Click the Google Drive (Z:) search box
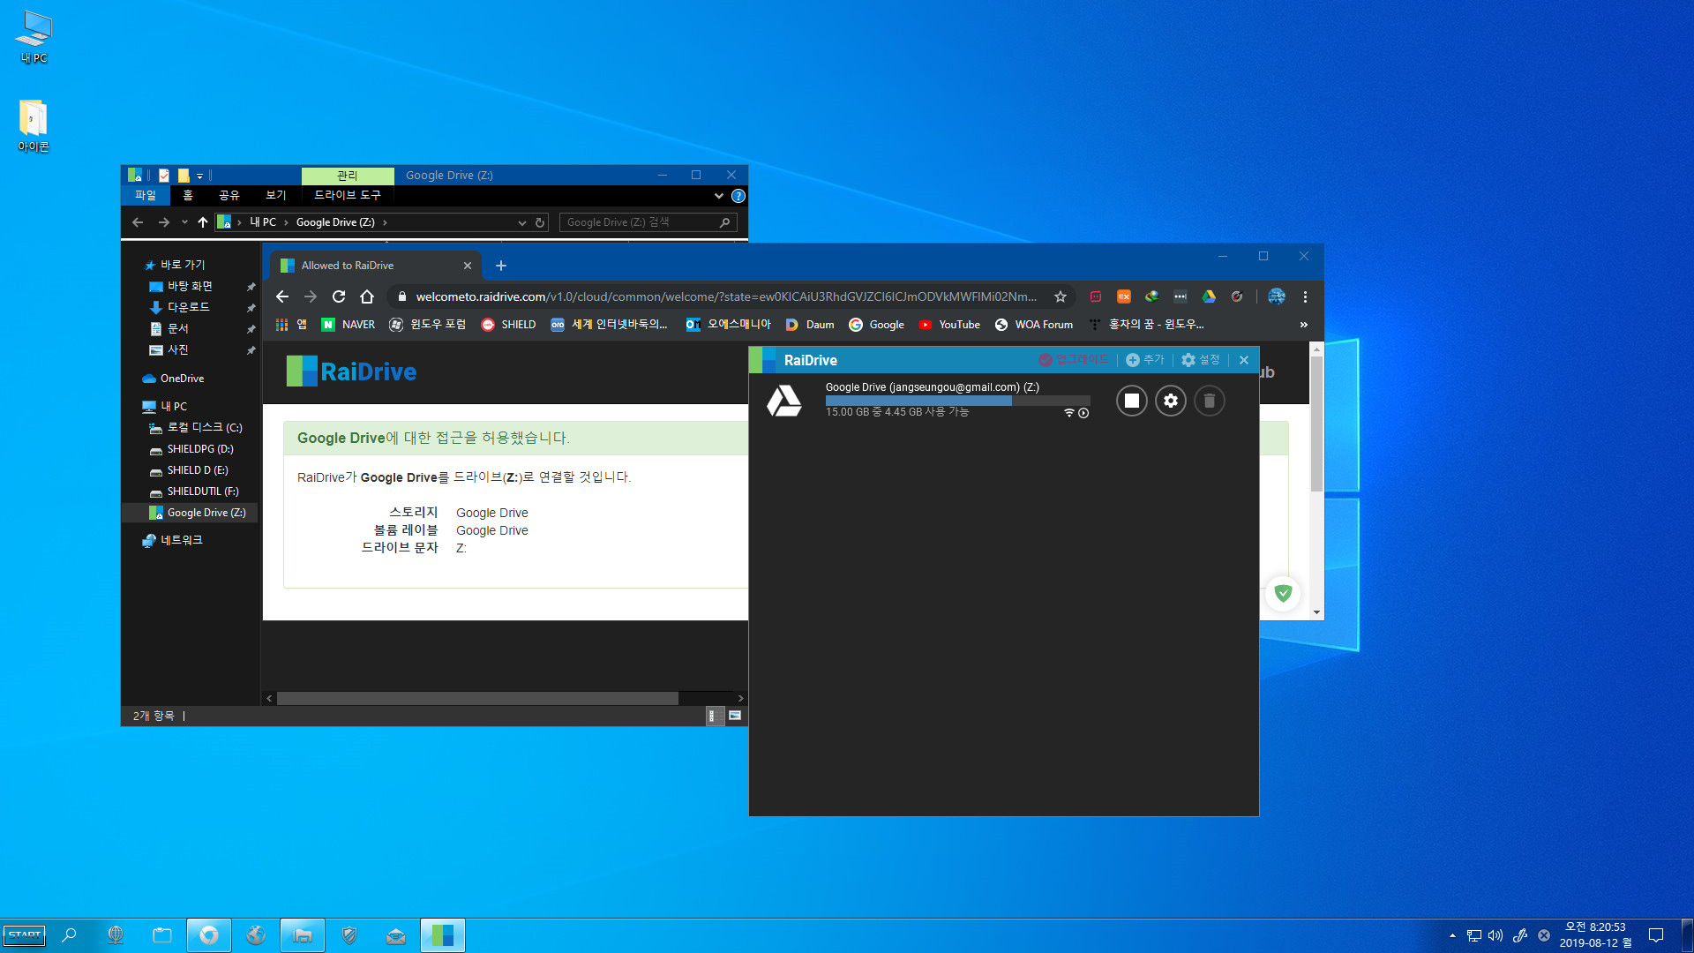Image resolution: width=1694 pixels, height=953 pixels. click(648, 222)
